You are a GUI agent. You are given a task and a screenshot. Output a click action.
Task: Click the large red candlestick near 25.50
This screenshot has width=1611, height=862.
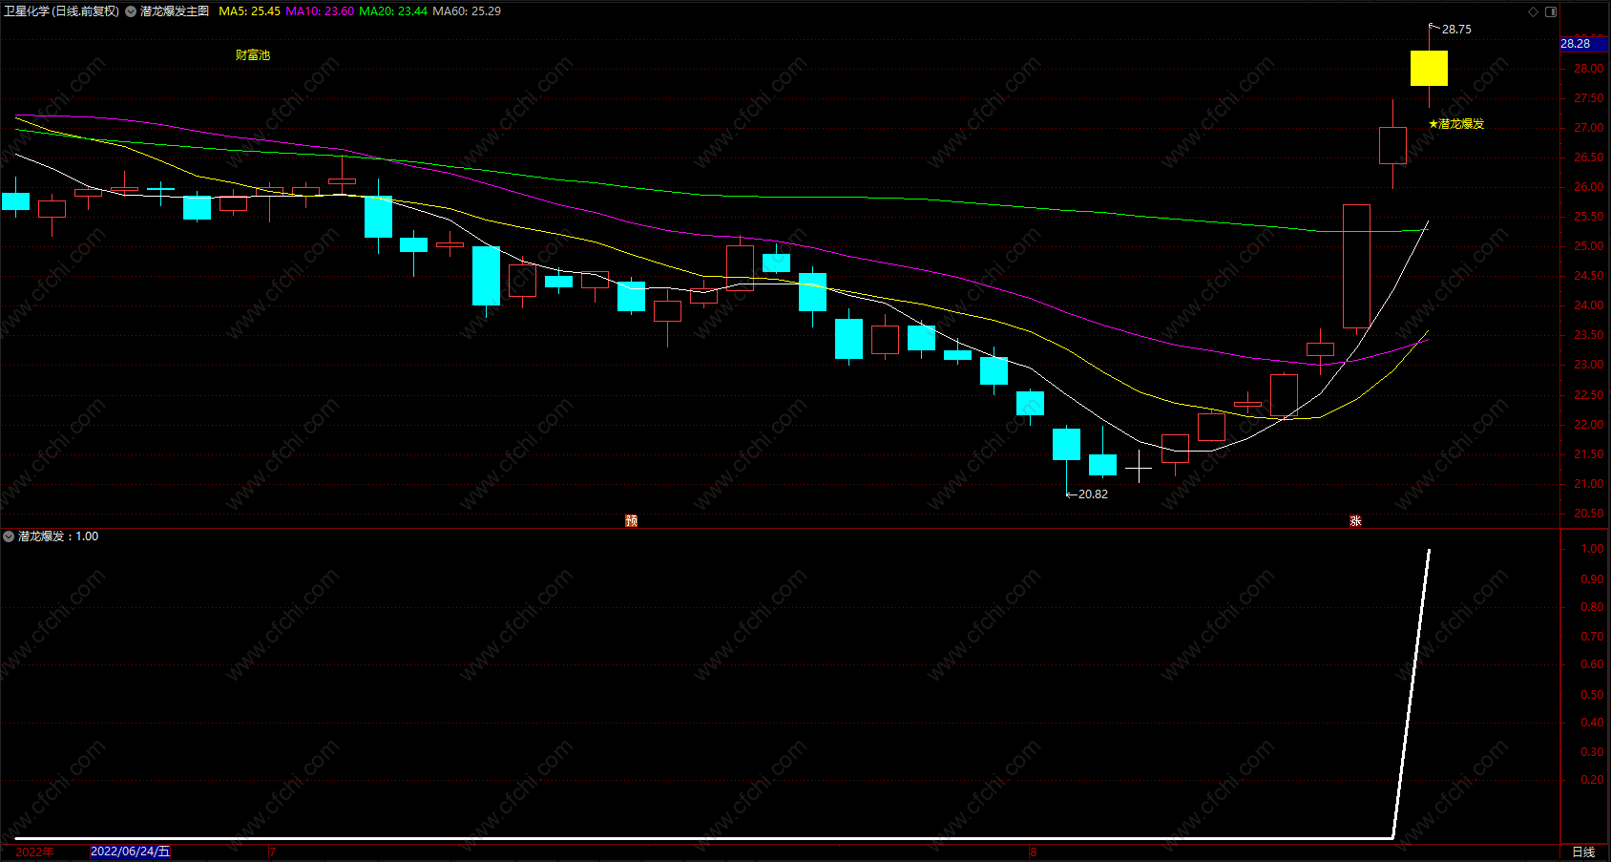coord(1356,266)
